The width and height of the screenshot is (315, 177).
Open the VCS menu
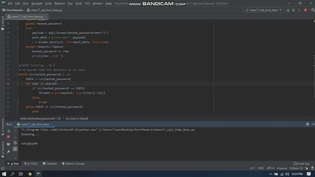87,3
